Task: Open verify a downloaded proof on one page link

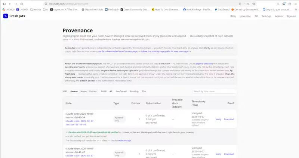Action: (118, 52)
